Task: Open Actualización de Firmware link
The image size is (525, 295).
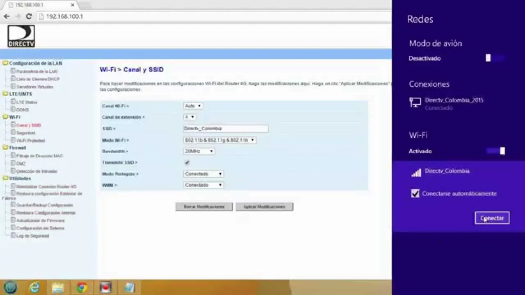Action: coord(41,220)
